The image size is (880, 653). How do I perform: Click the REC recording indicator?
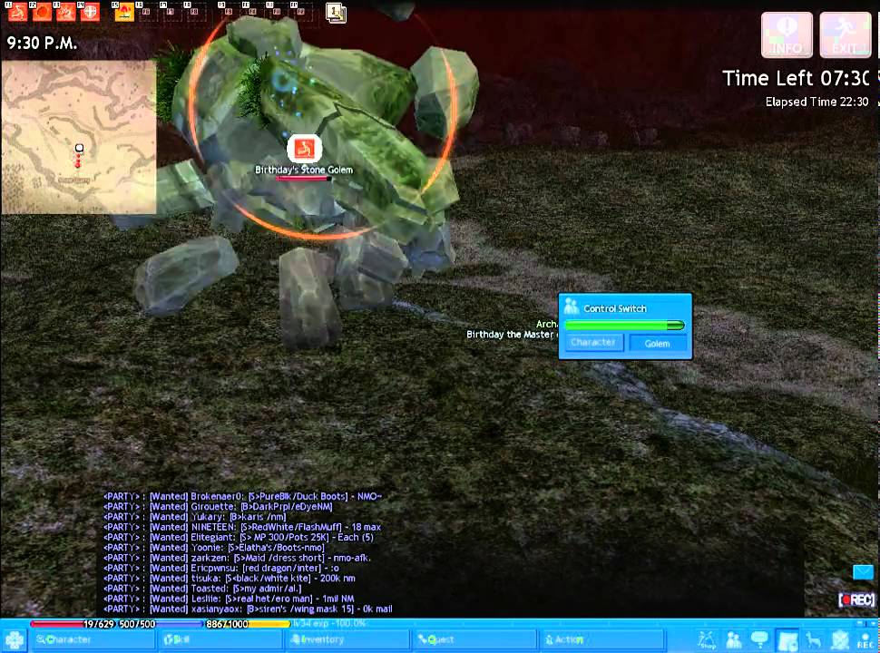[856, 600]
